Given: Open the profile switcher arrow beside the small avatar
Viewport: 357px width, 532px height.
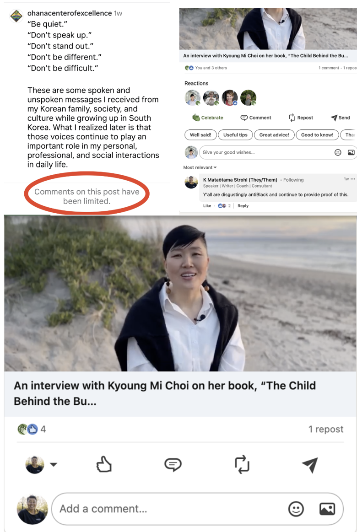Looking at the screenshot, I should click(54, 464).
